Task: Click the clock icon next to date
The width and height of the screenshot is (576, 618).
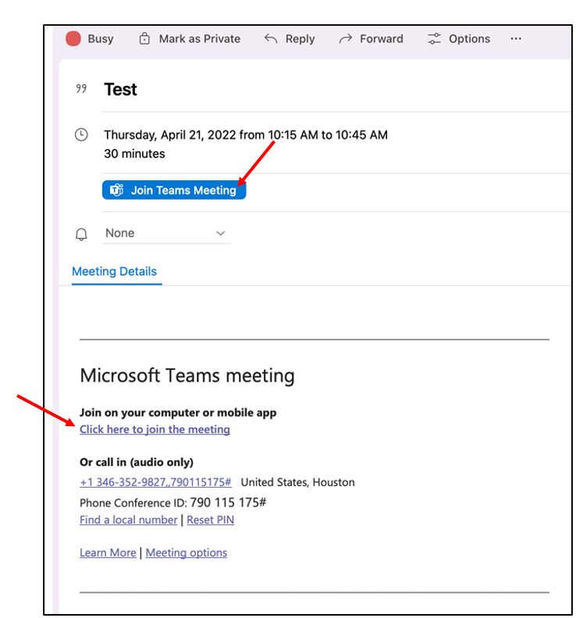Action: (x=80, y=135)
